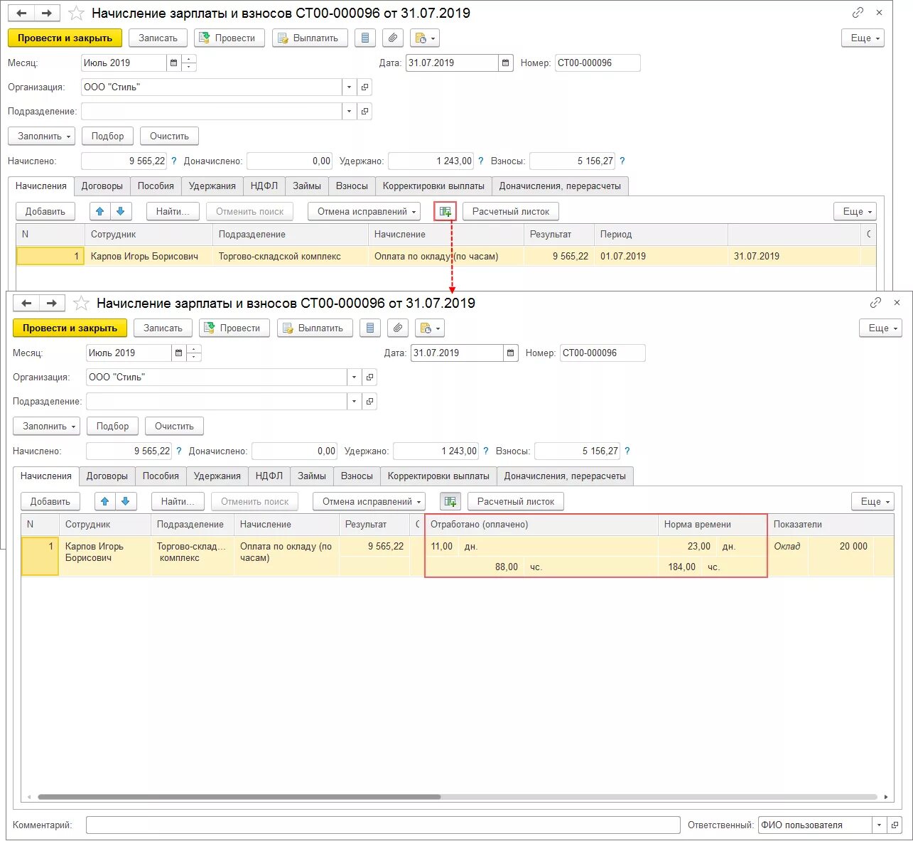913x841 pixels.
Task: Open Подразделение field in upper window
Action: (364, 111)
